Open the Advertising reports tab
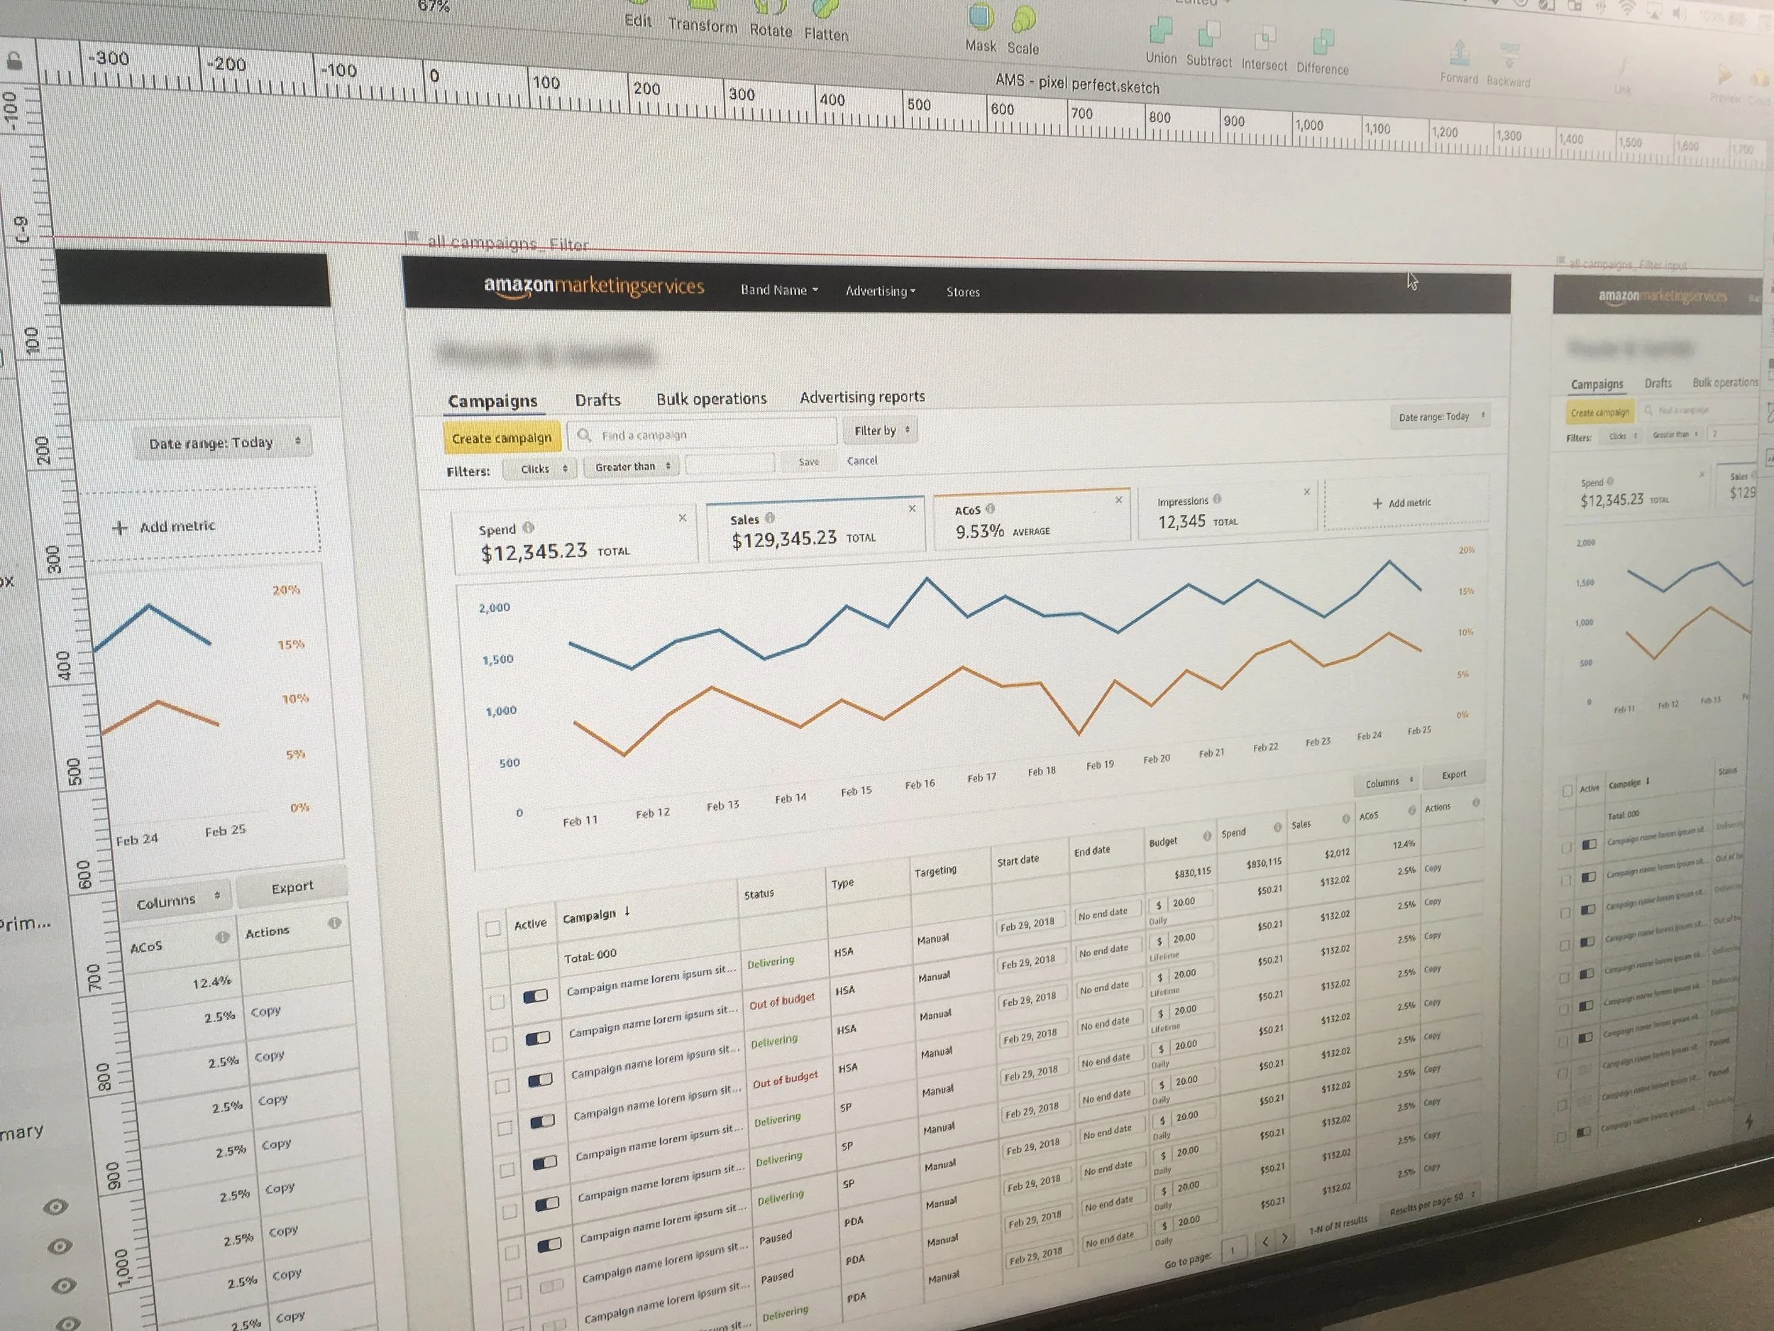Viewport: 1774px width, 1331px height. coord(861,397)
